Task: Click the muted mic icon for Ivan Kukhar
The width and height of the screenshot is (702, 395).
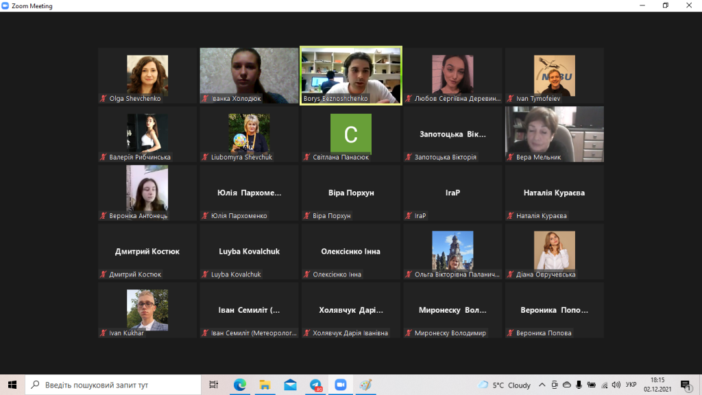Action: 104,334
